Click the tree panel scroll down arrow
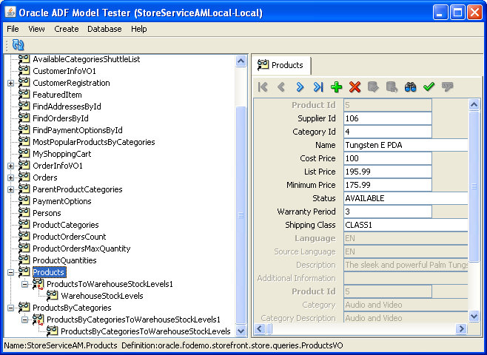The height and width of the screenshot is (355, 487). click(241, 331)
